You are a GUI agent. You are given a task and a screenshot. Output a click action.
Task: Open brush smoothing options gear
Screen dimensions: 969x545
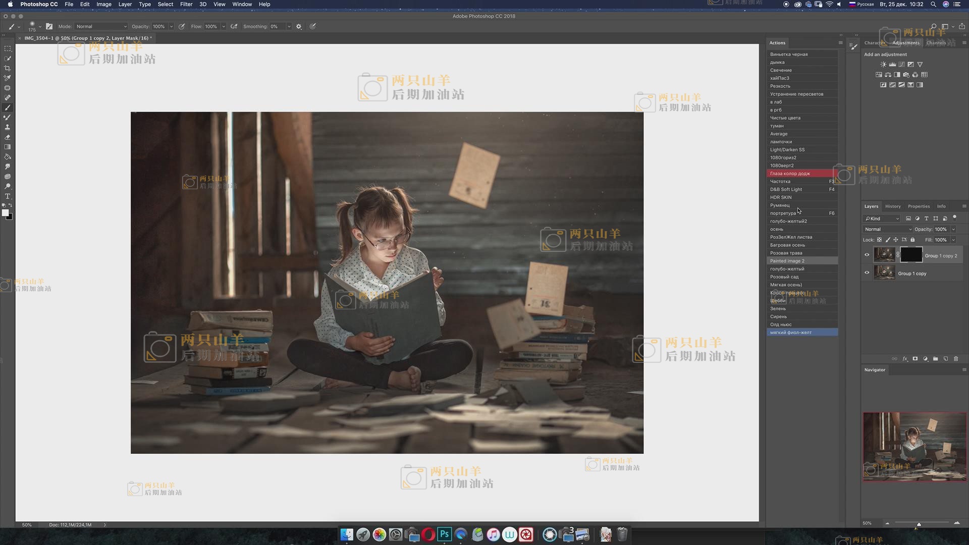tap(299, 27)
